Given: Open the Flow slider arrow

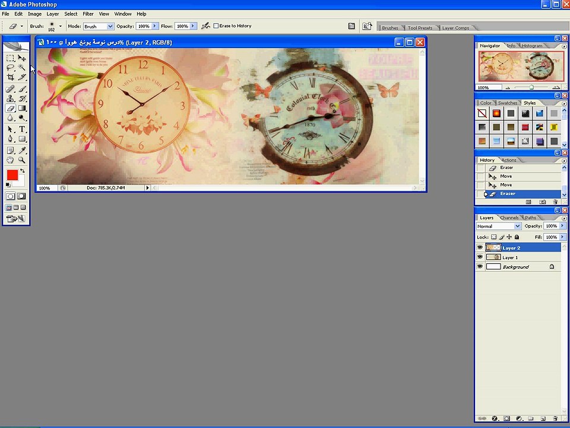Looking at the screenshot, I should [193, 26].
